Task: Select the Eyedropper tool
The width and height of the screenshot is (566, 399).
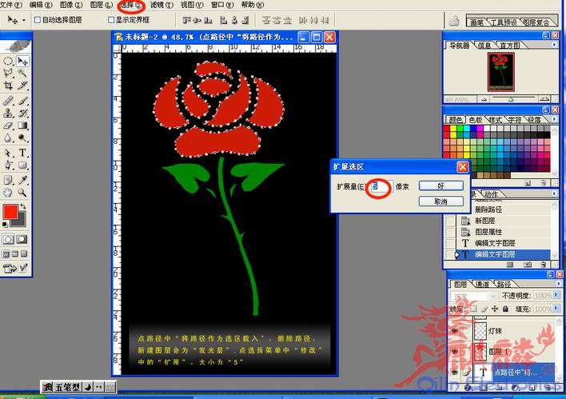Action: coord(23,179)
